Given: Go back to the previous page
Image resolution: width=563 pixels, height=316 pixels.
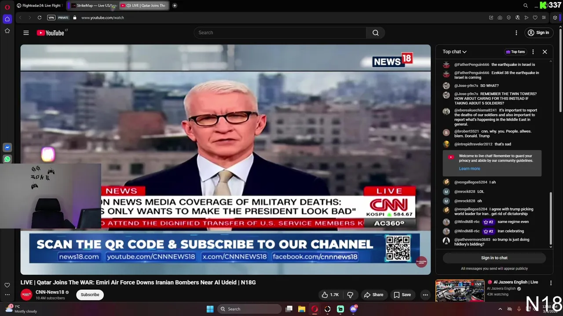Looking at the screenshot, I should click(20, 18).
